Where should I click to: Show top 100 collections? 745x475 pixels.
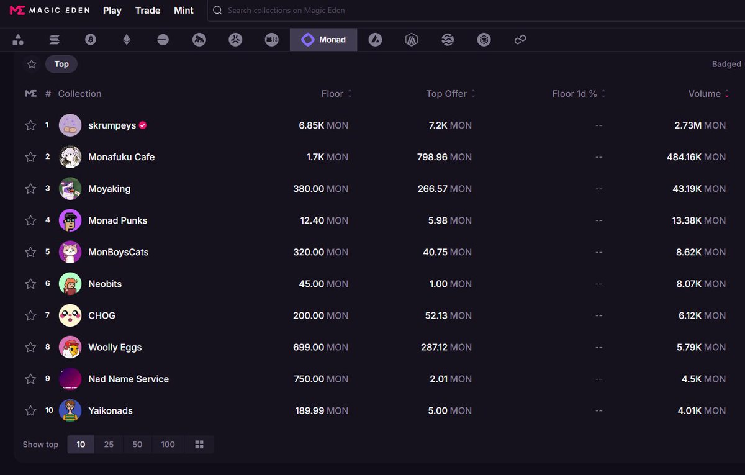coord(168,445)
